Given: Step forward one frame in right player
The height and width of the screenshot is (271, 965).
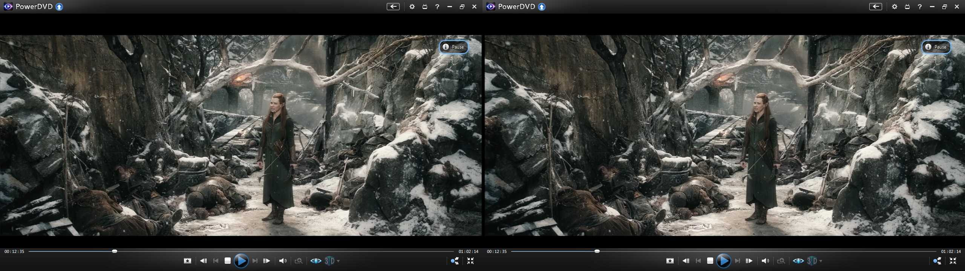Looking at the screenshot, I should pos(749,261).
